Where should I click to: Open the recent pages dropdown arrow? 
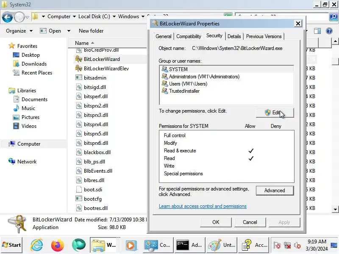click(x=27, y=17)
